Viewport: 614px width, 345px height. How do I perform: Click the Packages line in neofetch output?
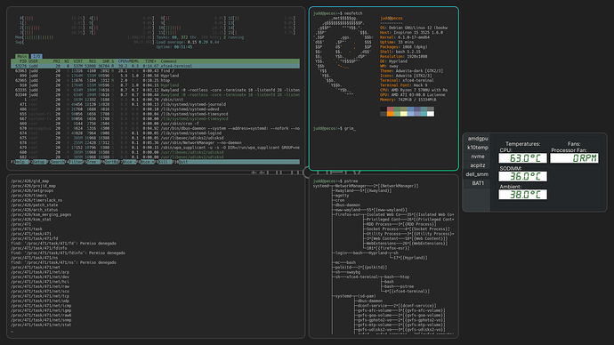403,47
